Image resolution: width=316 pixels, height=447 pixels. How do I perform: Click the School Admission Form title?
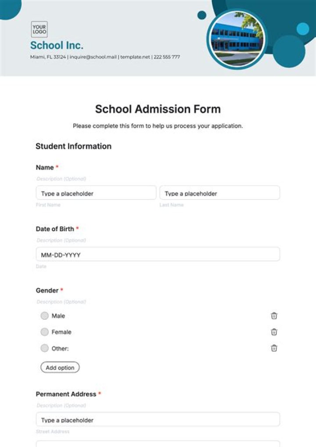click(x=158, y=109)
